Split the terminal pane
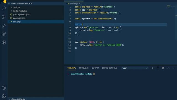This screenshot has height=100, width=177. [x=158, y=68]
